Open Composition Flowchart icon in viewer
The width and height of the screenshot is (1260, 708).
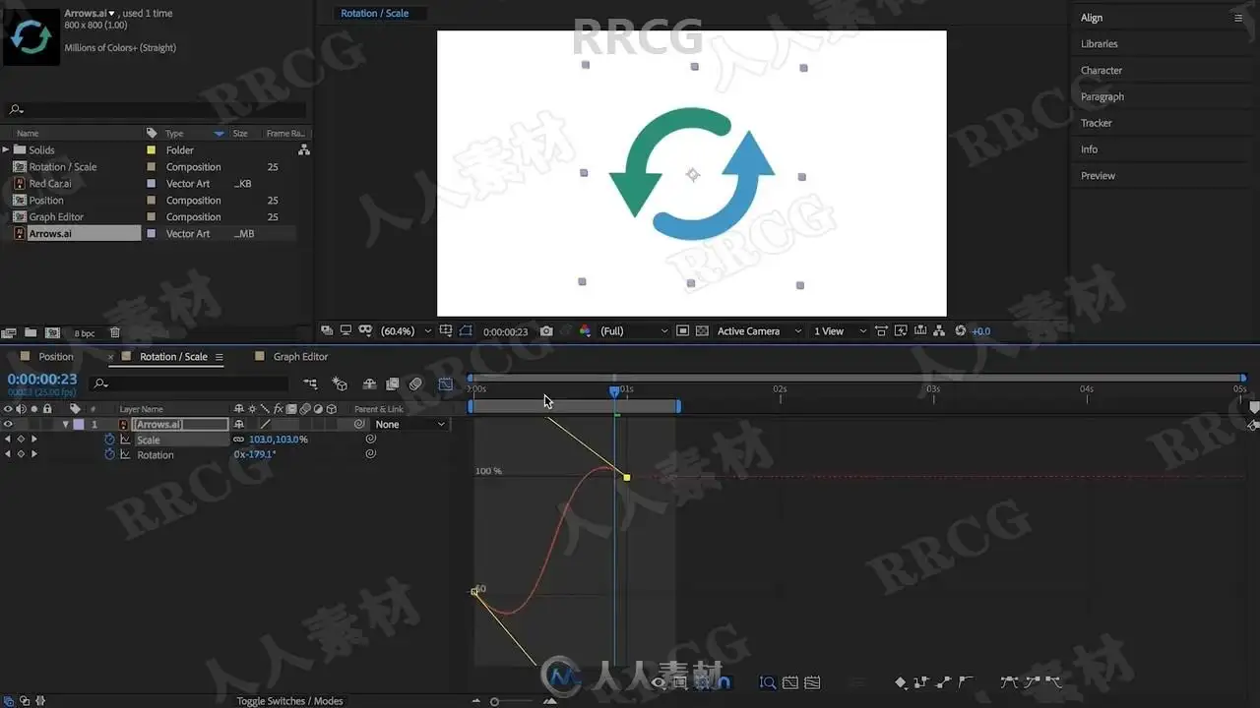[x=939, y=331]
